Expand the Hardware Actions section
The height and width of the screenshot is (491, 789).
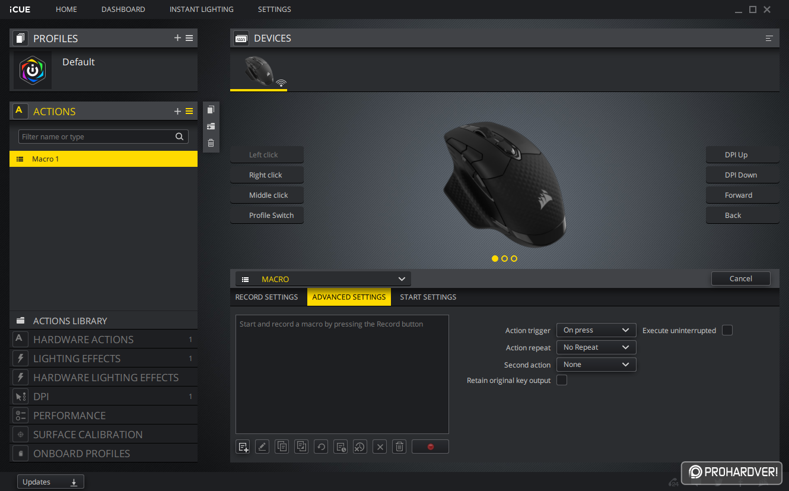(103, 340)
